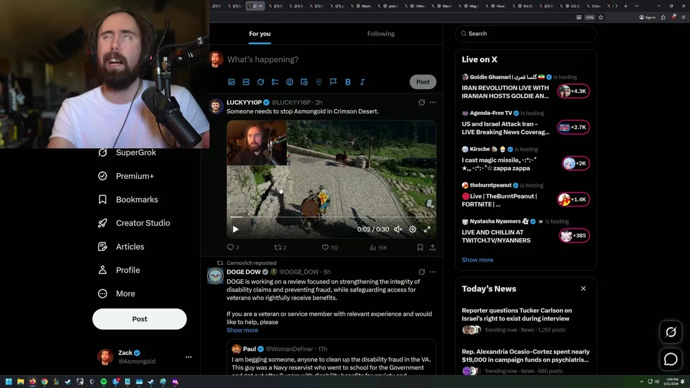Expand video to fullscreen
This screenshot has width=690, height=388.
point(427,229)
